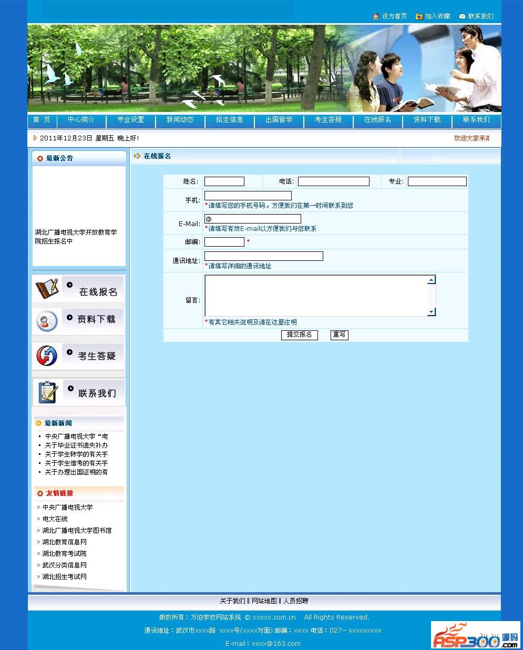Click the arrow down in the 留言 textarea scrollbar

pos(432,312)
